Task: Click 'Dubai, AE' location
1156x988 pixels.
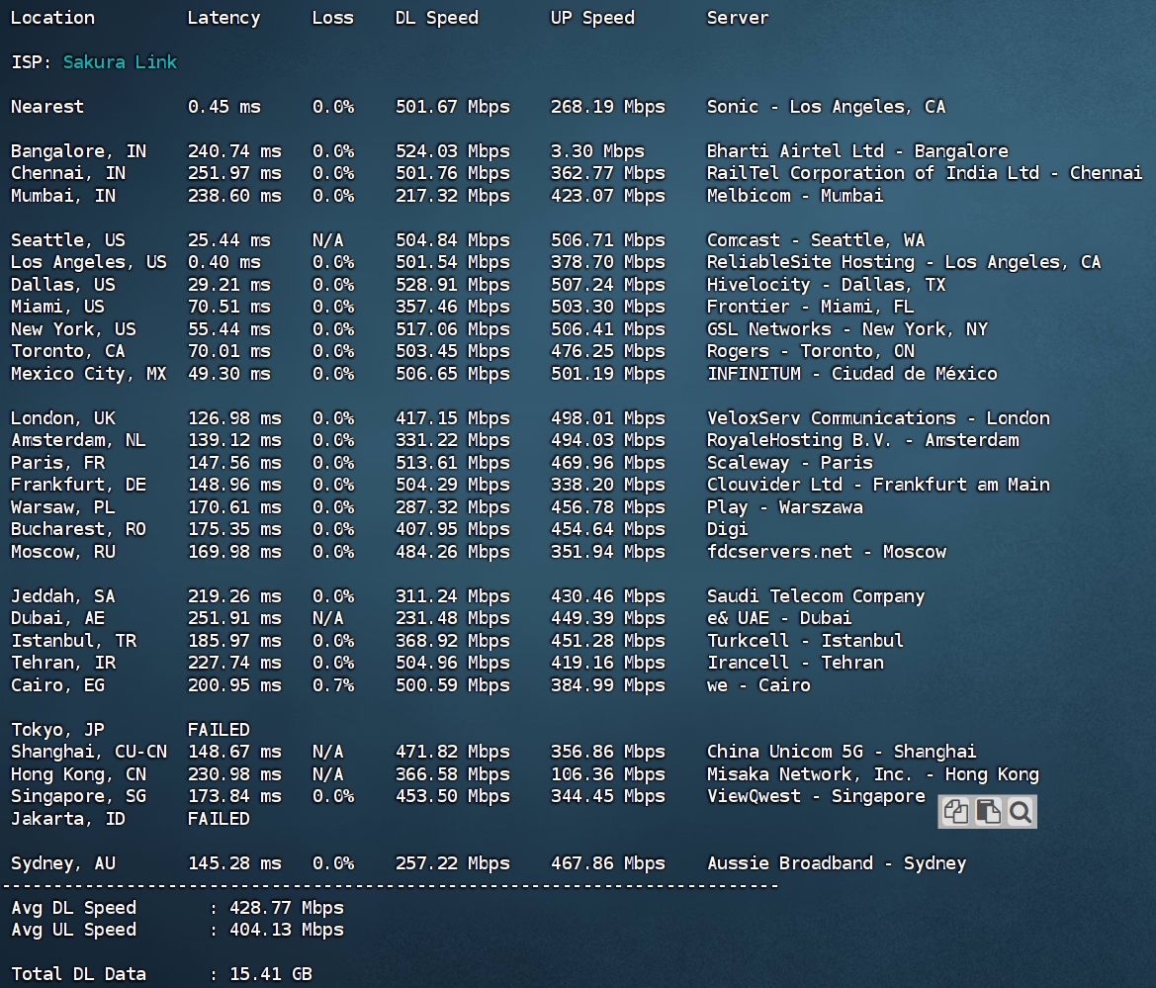Action: (57, 618)
